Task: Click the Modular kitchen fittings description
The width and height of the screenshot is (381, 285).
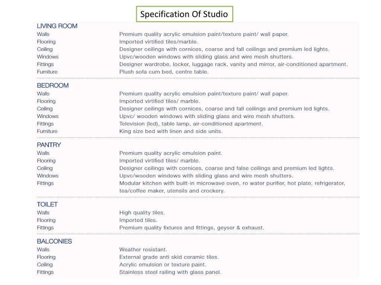Action: pyautogui.click(x=232, y=183)
